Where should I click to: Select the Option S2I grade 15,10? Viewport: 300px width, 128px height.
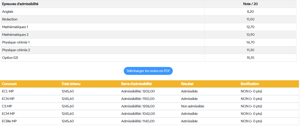(250, 58)
